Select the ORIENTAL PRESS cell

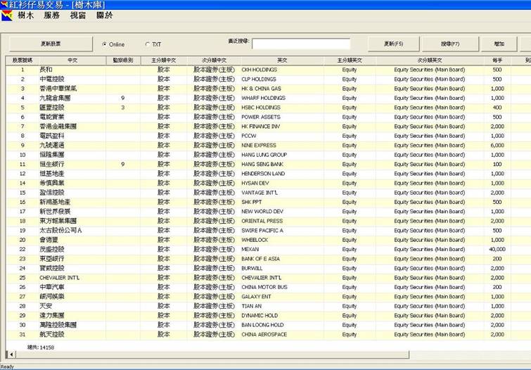pos(282,221)
